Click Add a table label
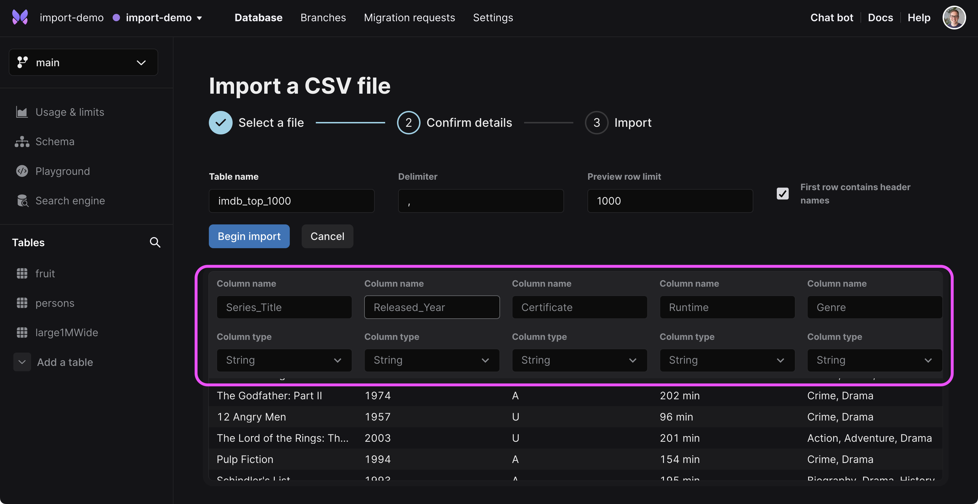Screen dimensions: 978x504 click(65, 362)
